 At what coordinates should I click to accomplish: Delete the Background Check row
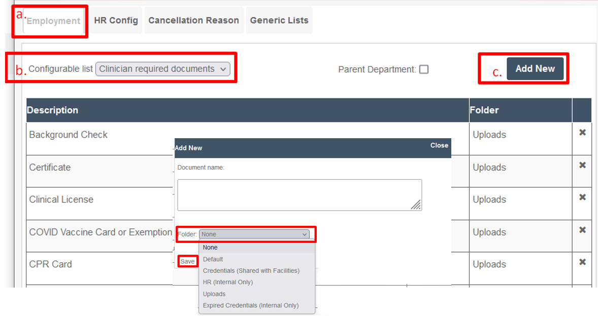pos(582,132)
